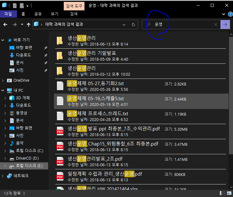The image size is (233, 197).
Task: Go forward using the forward arrow
Action: point(14,25)
